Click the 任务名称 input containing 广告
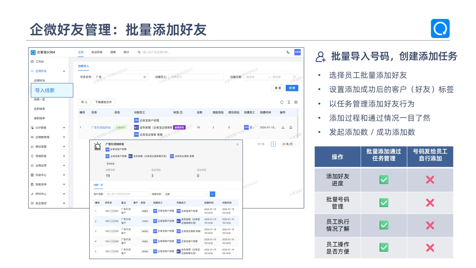This screenshot has height=268, width=476. click(x=120, y=77)
